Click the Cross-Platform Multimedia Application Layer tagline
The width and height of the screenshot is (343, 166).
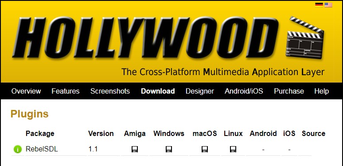pos(223,72)
